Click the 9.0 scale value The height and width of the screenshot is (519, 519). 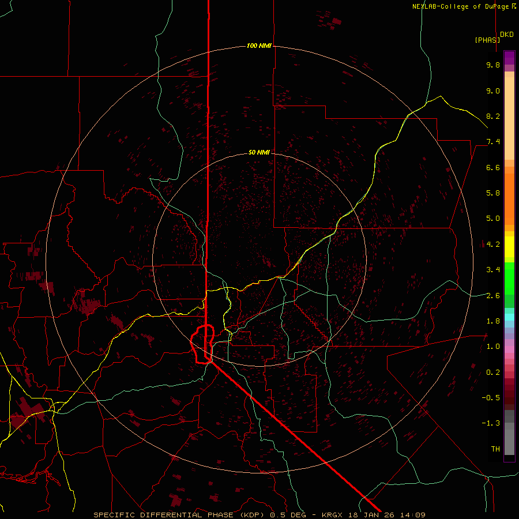click(493, 91)
